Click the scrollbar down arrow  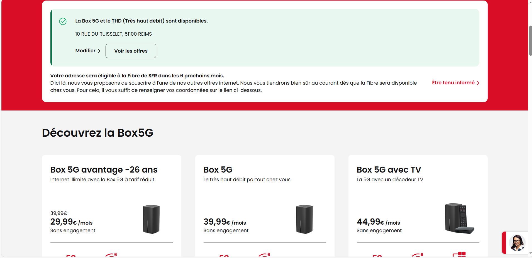pos(530,253)
